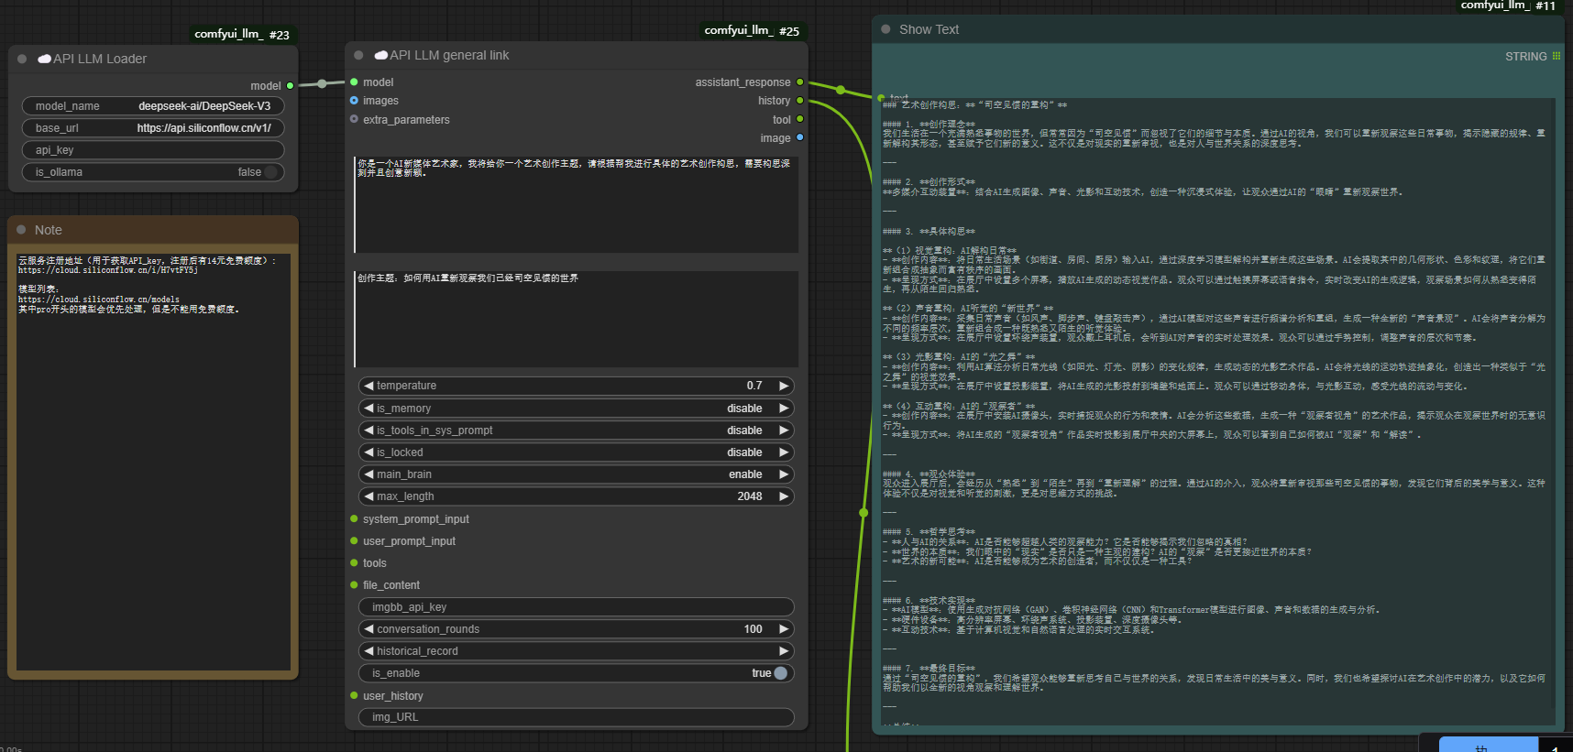Click the assistant_response output port
Image resolution: width=1573 pixels, height=752 pixels.
tap(799, 82)
